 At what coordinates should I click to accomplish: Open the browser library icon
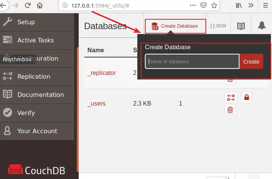tap(239, 6)
